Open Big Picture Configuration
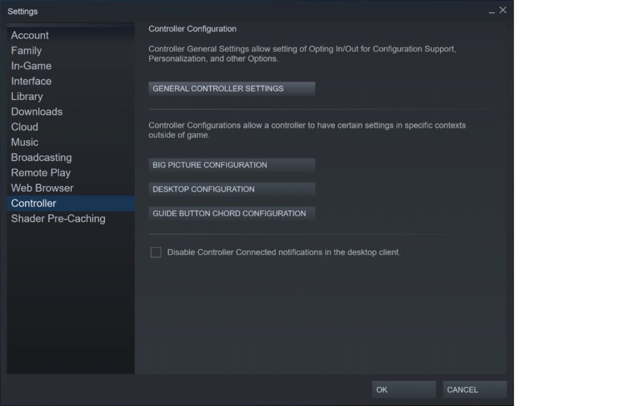The image size is (640, 406). click(232, 166)
